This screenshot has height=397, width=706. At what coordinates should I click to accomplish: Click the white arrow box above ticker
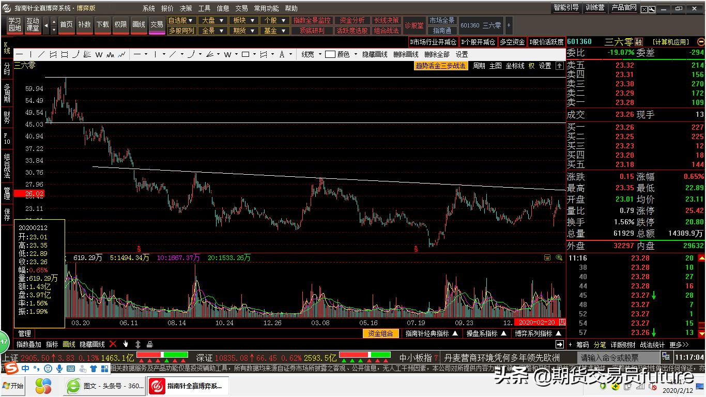pos(559,344)
